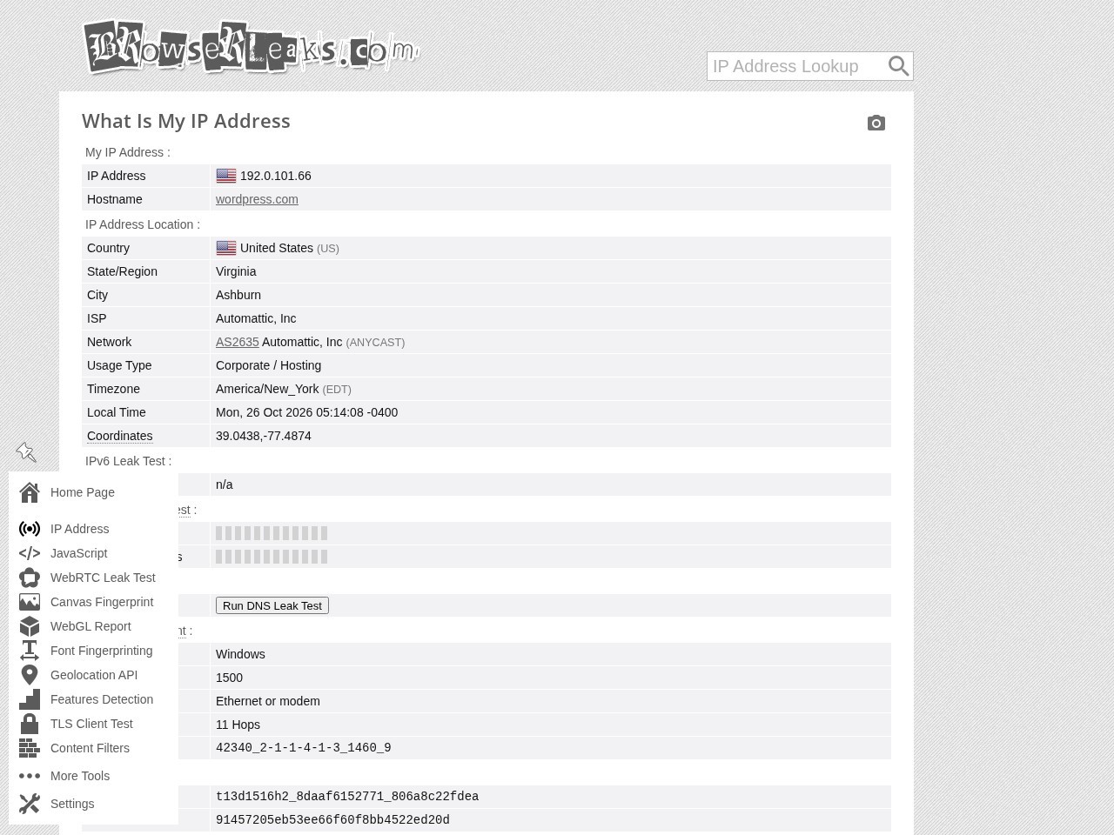
Task: Click the camera screenshot icon
Action: point(876,124)
